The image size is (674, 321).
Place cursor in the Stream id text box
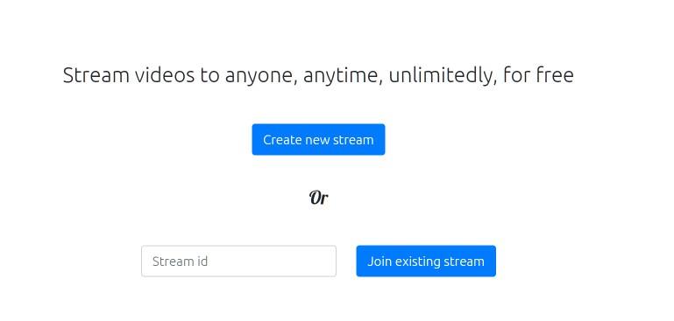click(238, 261)
